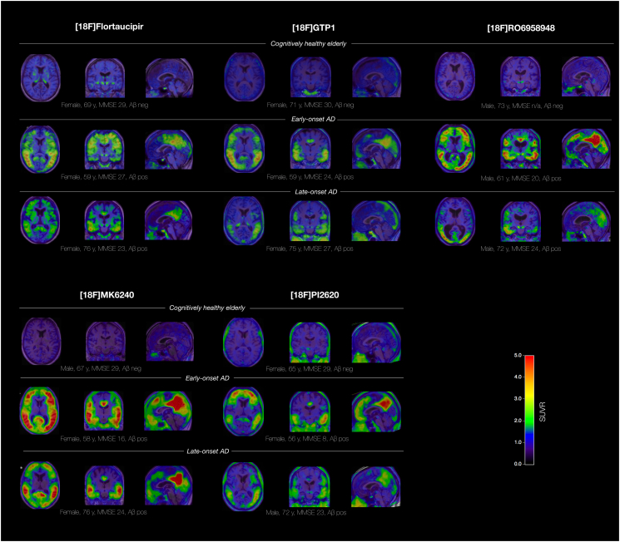Click 'Cognitively healthy elderly' heading under MK6240
The height and width of the screenshot is (542, 620).
coord(207,308)
